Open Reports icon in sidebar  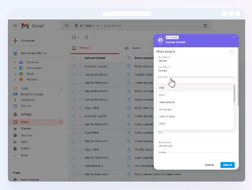coord(15,106)
